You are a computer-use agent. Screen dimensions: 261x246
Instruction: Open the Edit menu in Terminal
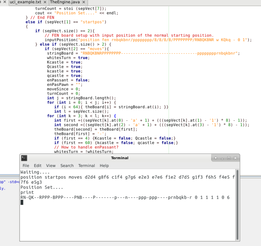tap(37, 166)
